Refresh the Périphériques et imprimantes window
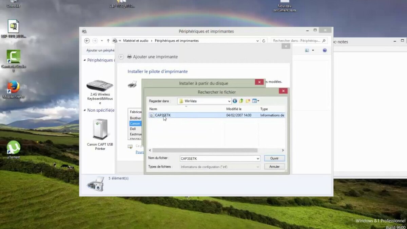The height and width of the screenshot is (229, 407). 264,41
